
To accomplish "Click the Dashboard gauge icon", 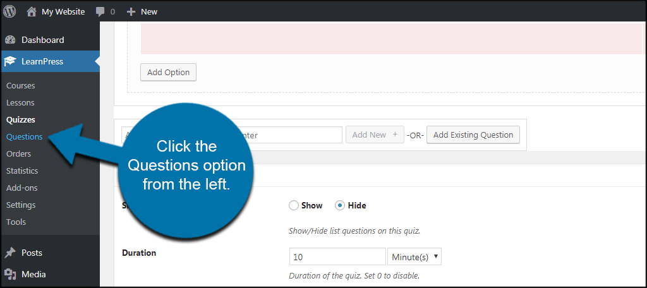I will (x=10, y=40).
